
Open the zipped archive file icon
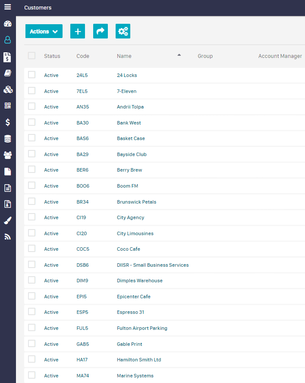(x=8, y=204)
